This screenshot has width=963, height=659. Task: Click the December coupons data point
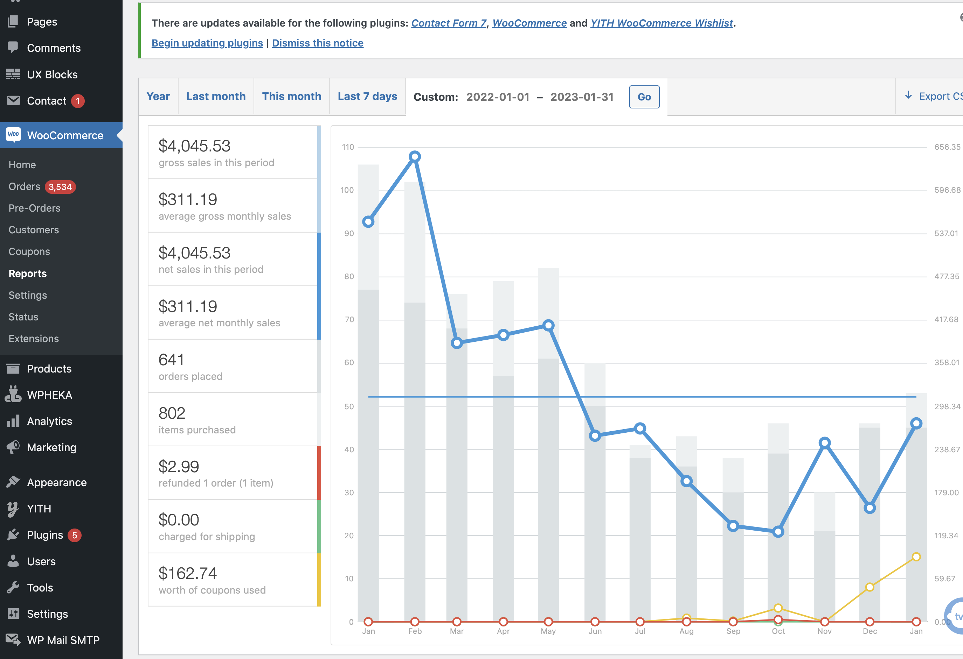870,587
